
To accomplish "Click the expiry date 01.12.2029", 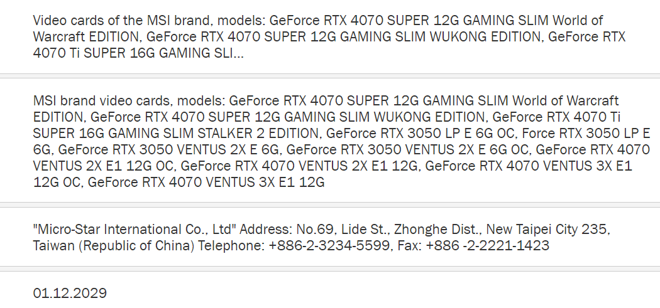I will pyautogui.click(x=70, y=293).
